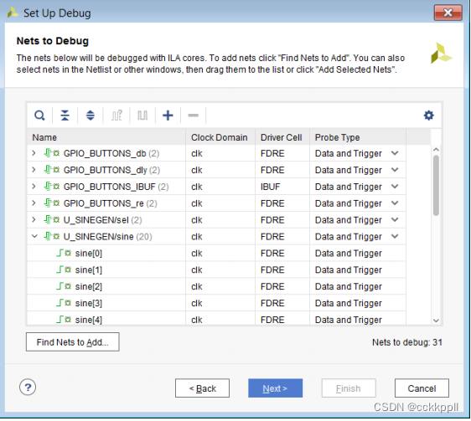The width and height of the screenshot is (471, 421).
Task: Click the add nets plus icon
Action: pos(168,116)
